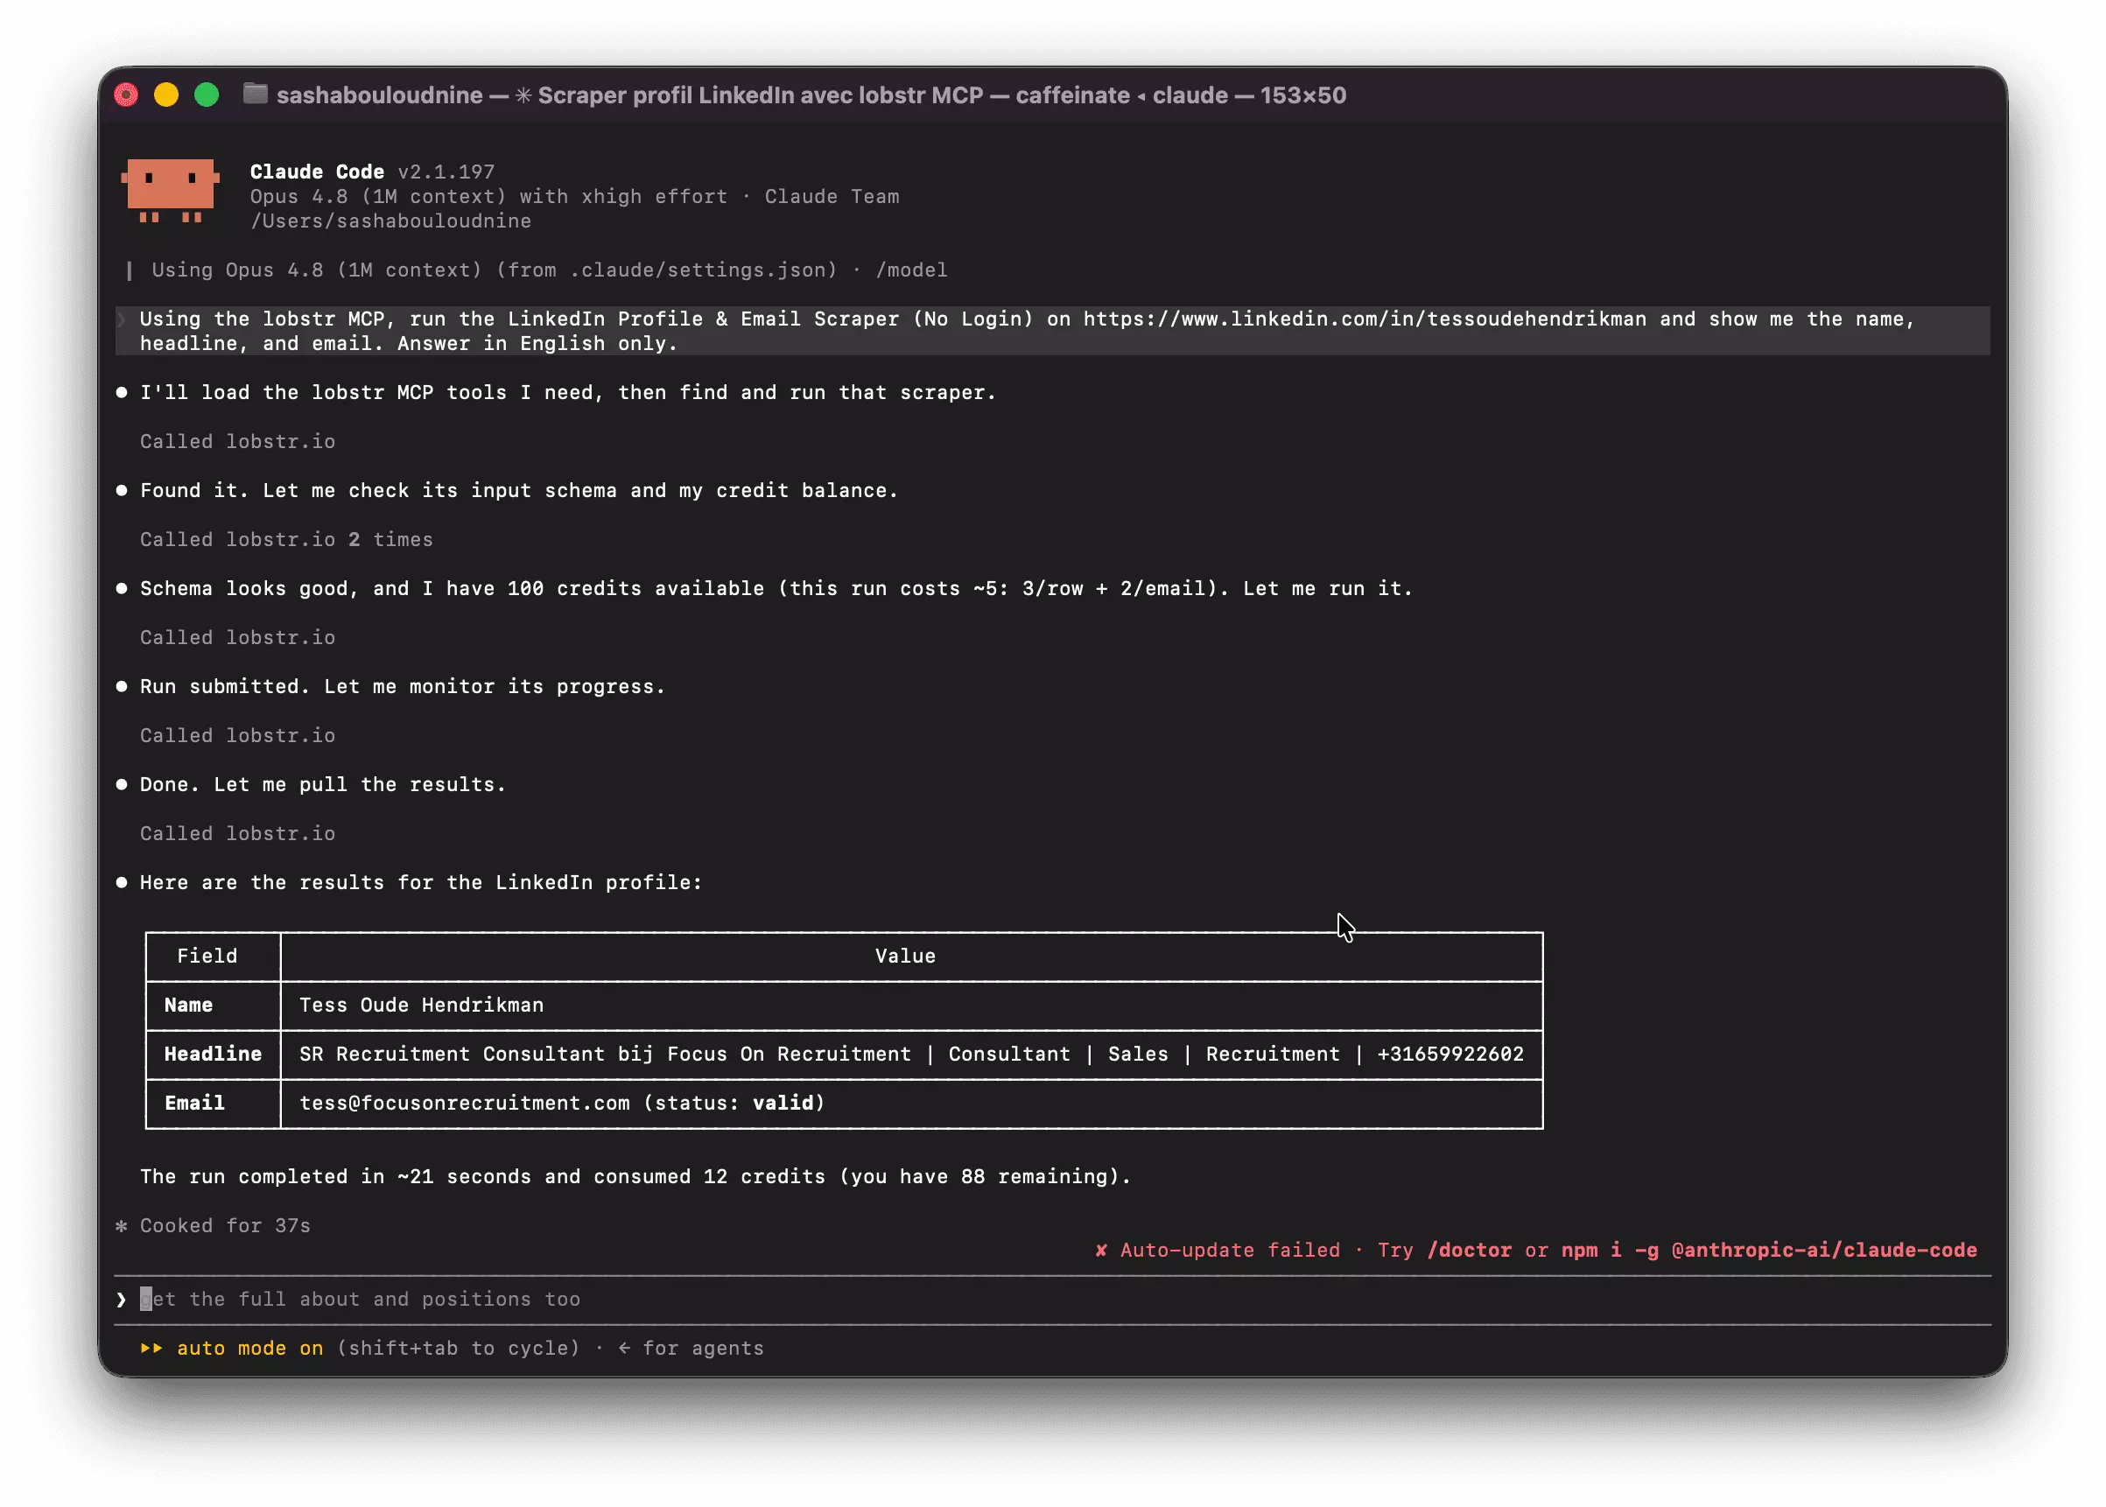This screenshot has width=2106, height=1507.
Task: Click the 'Found it. Let me check' message
Action: (x=519, y=490)
